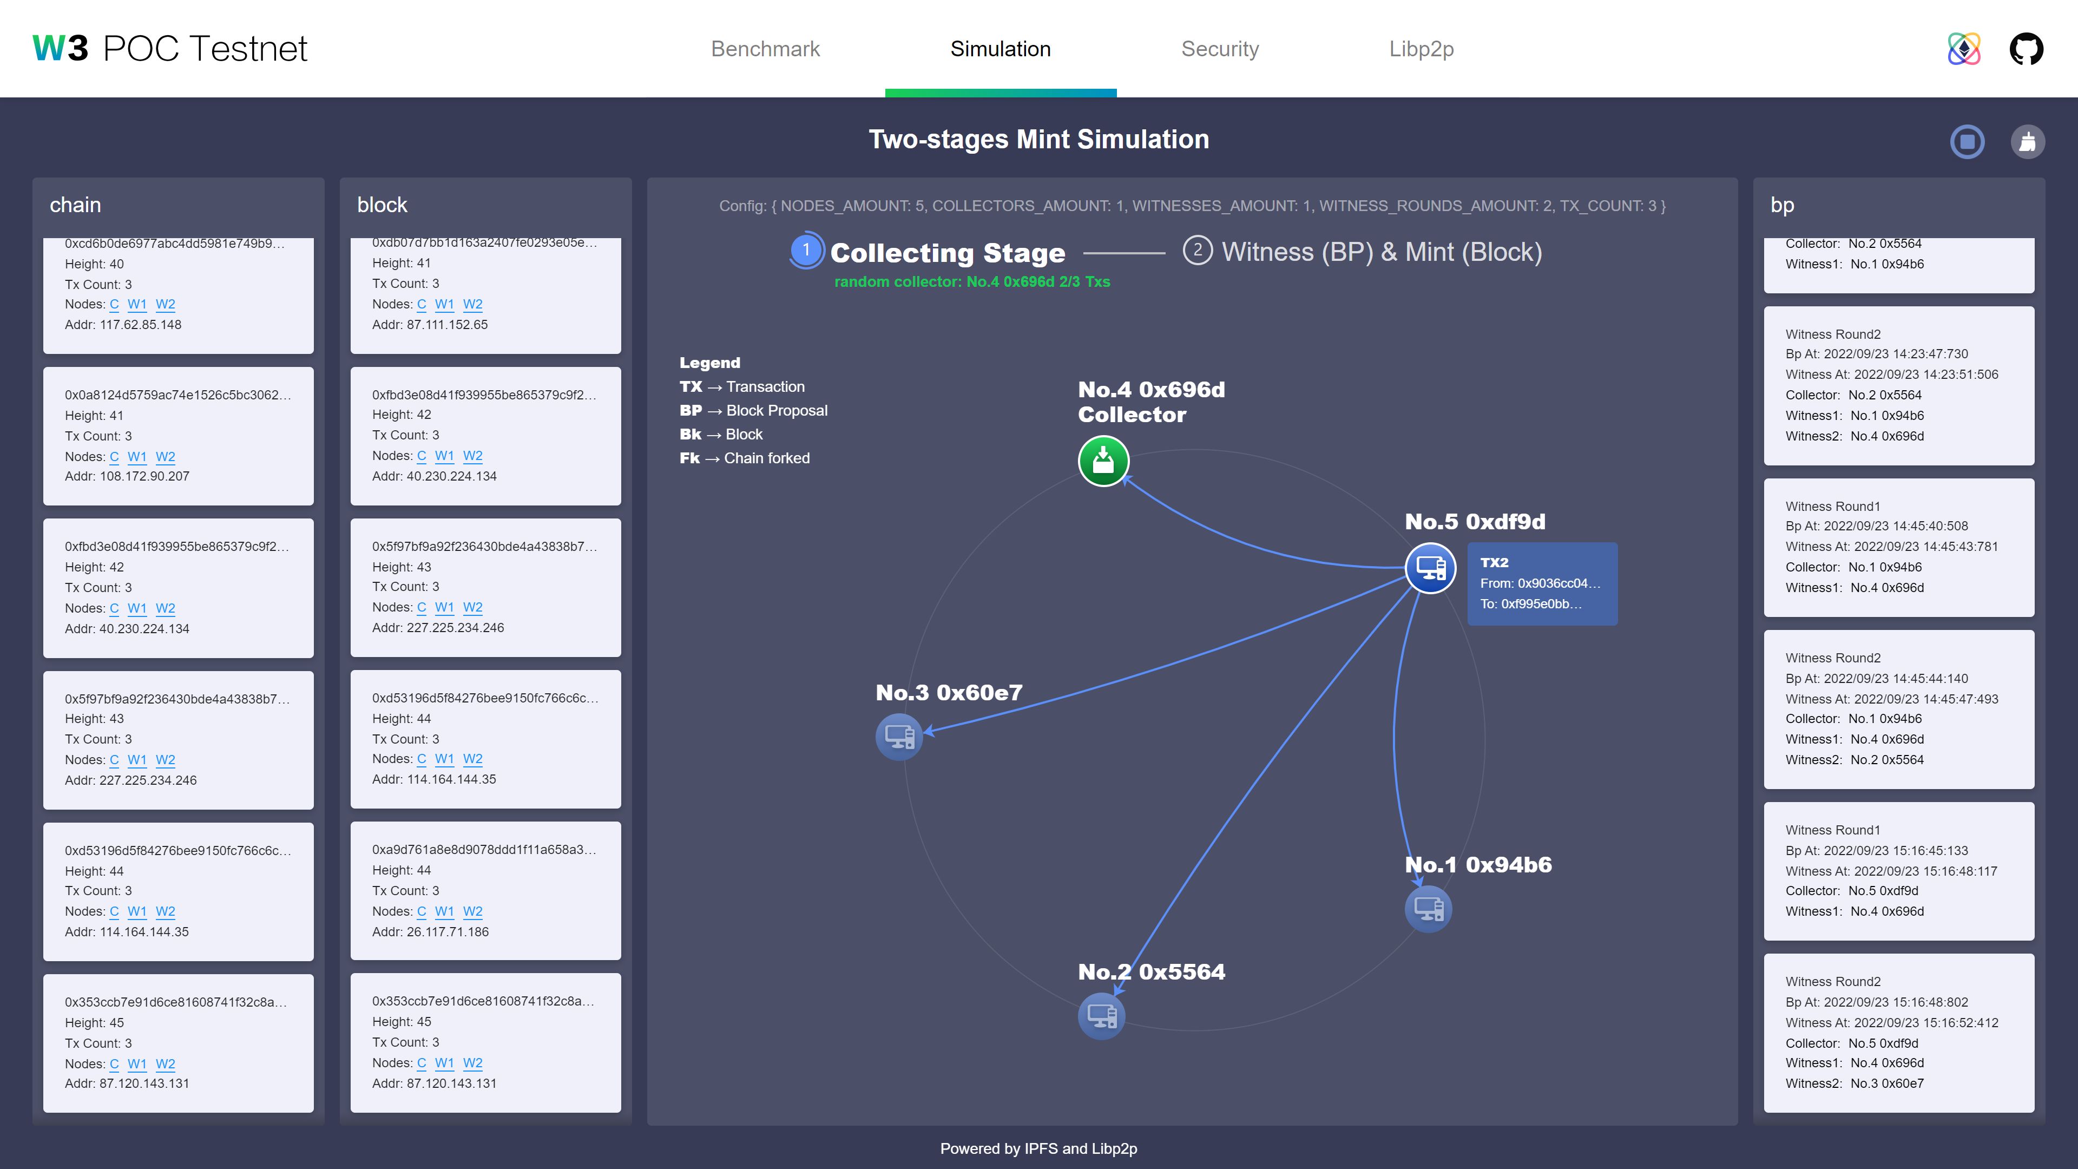The width and height of the screenshot is (2078, 1169).
Task: Click Witness Round1 card at 15:16:45:133
Action: point(1898,871)
